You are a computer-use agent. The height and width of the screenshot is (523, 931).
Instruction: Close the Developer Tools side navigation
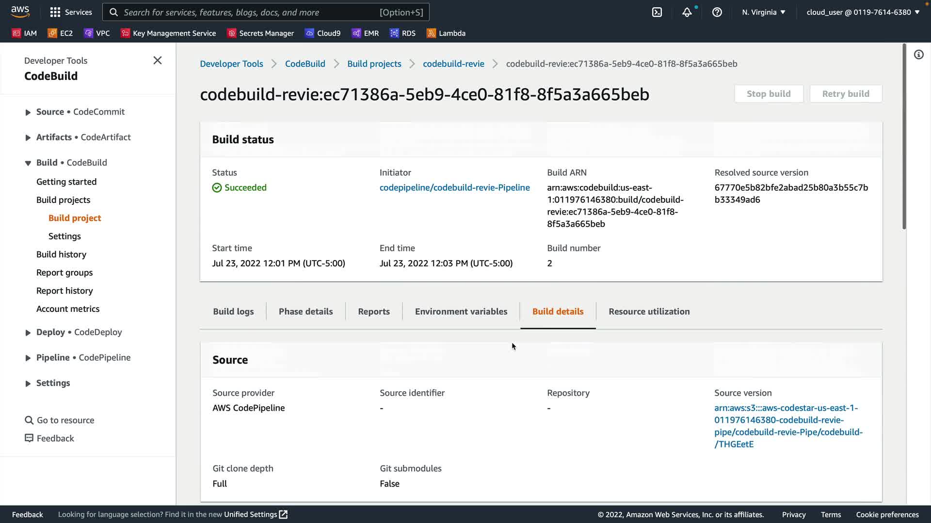158,61
